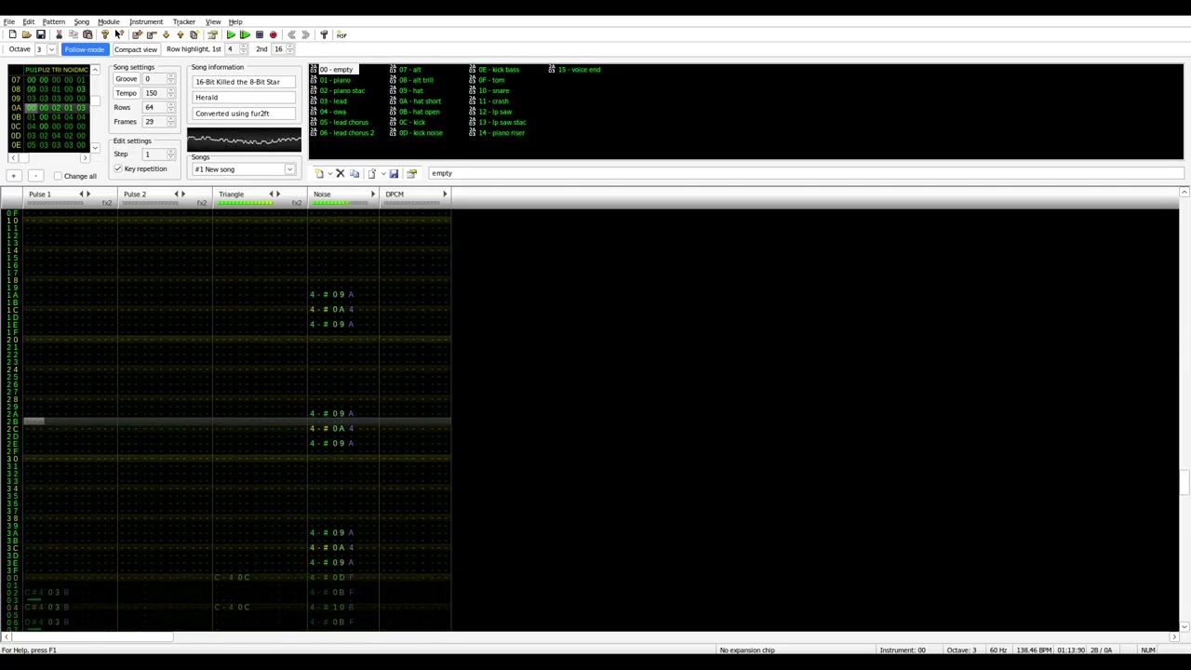Activate the context help pointer icon

(119, 34)
